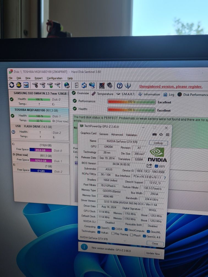Toggle the DirectML checkbox

coord(148,231)
